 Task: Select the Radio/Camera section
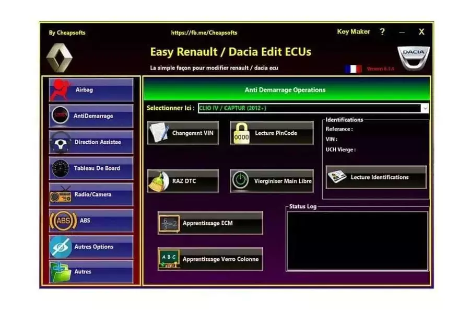(x=91, y=194)
